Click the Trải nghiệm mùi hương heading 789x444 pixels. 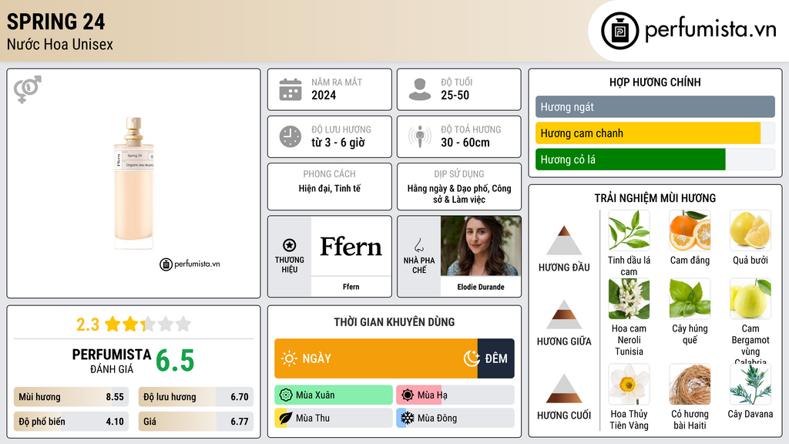[x=655, y=198]
